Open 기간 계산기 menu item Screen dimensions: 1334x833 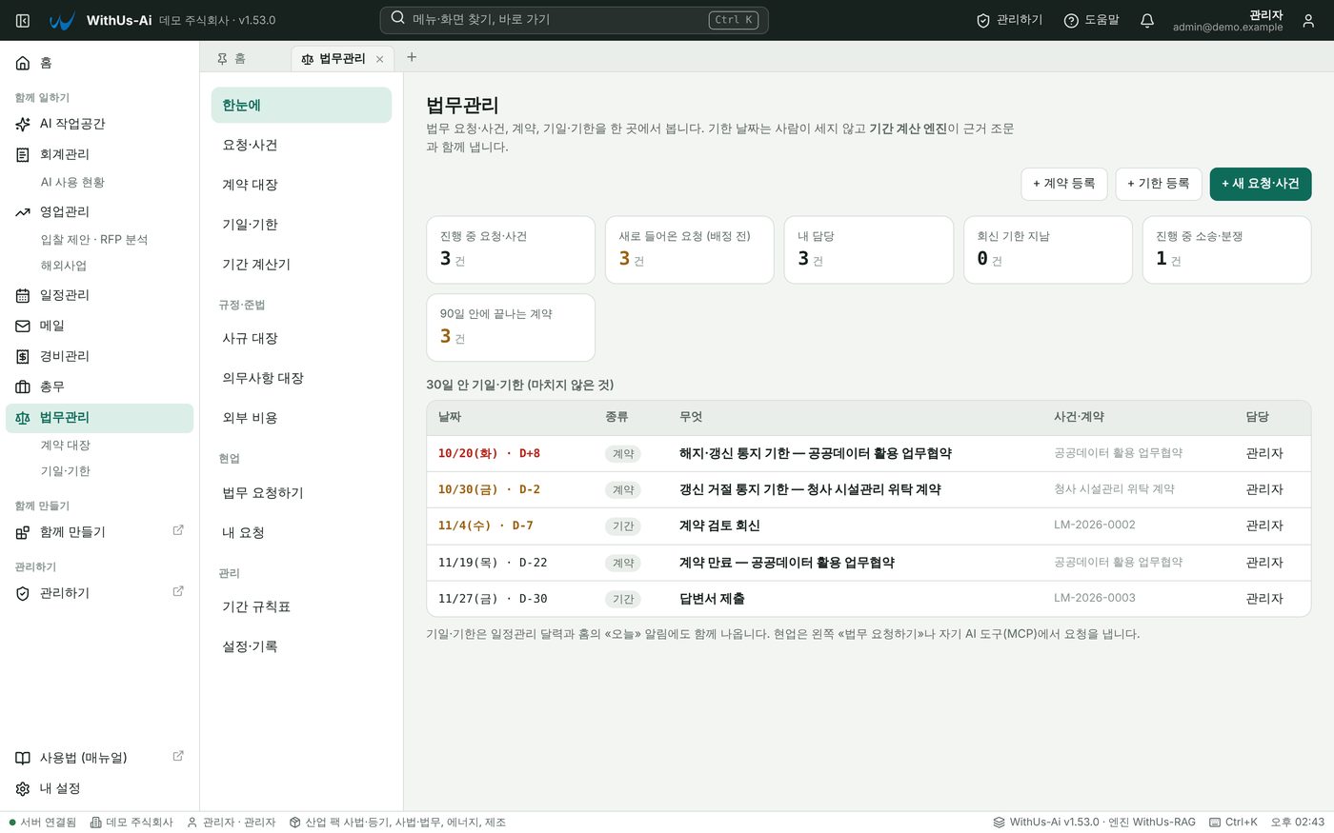pyautogui.click(x=301, y=264)
